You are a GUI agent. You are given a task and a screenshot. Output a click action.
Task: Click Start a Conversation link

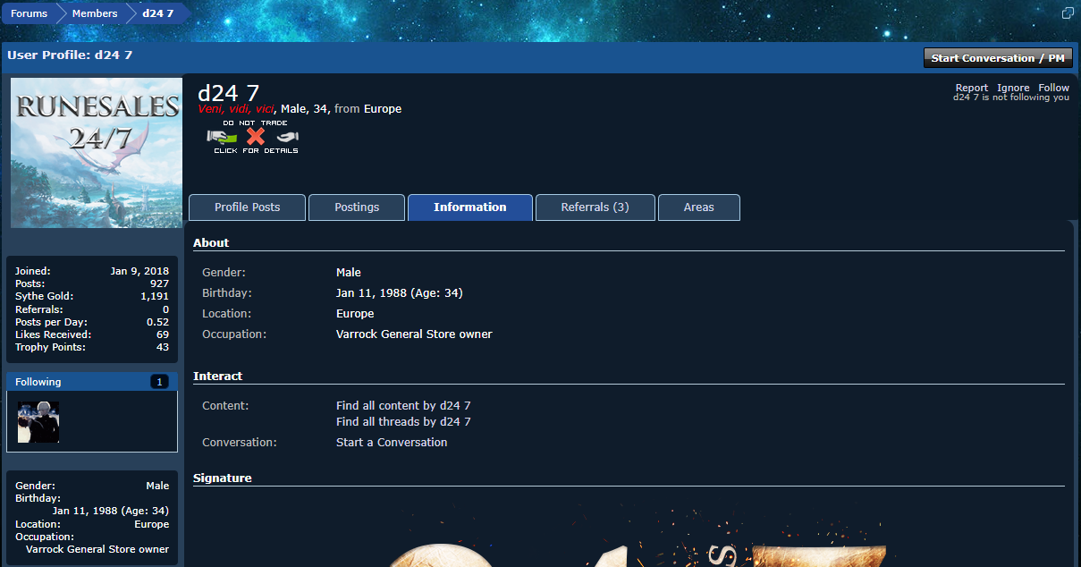point(392,443)
